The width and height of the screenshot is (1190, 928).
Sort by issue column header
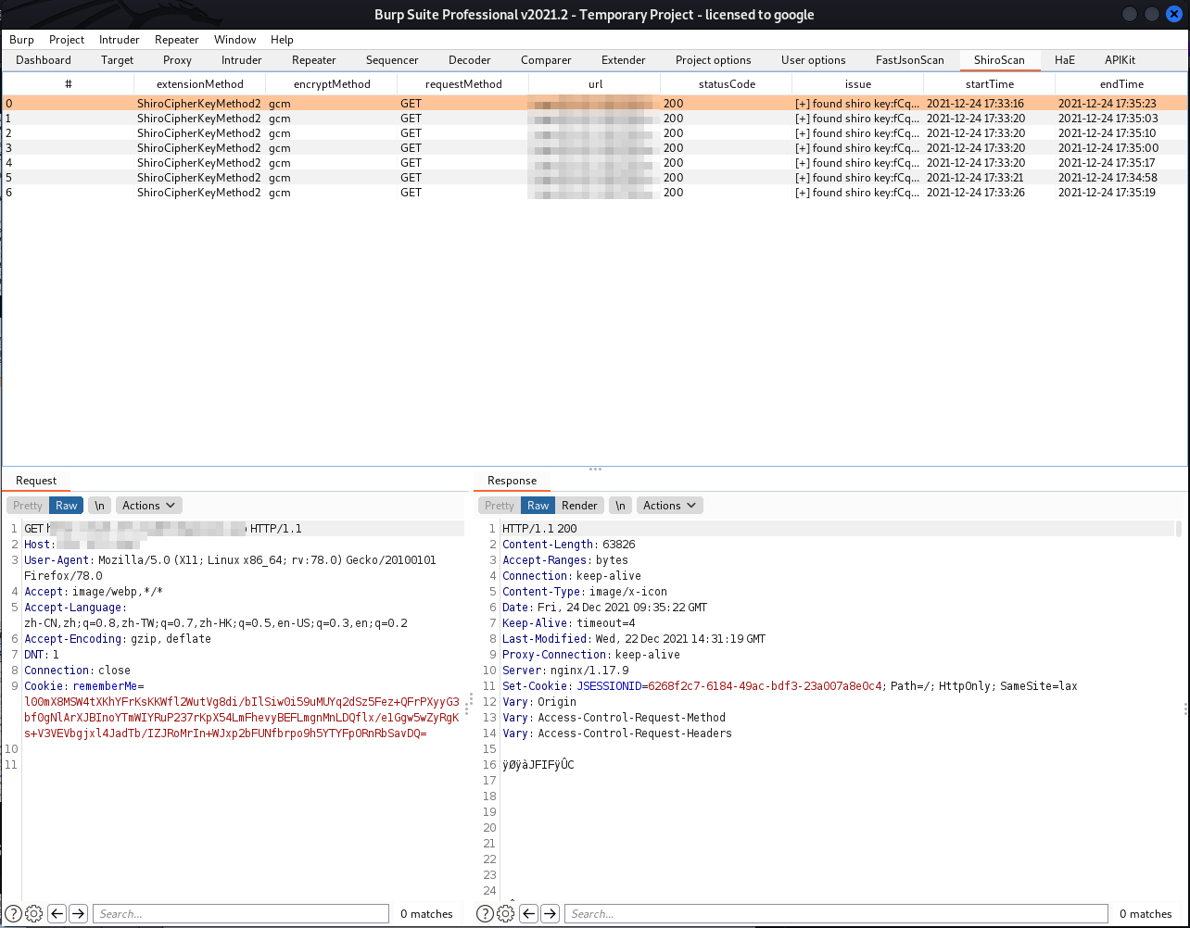click(x=858, y=83)
